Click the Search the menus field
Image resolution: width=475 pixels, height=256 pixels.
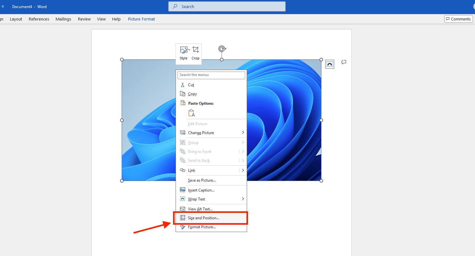pyautogui.click(x=211, y=75)
